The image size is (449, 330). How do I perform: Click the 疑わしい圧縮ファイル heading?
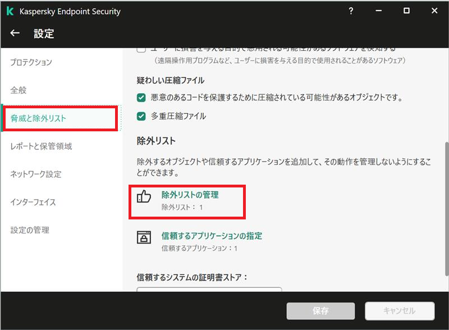[171, 80]
